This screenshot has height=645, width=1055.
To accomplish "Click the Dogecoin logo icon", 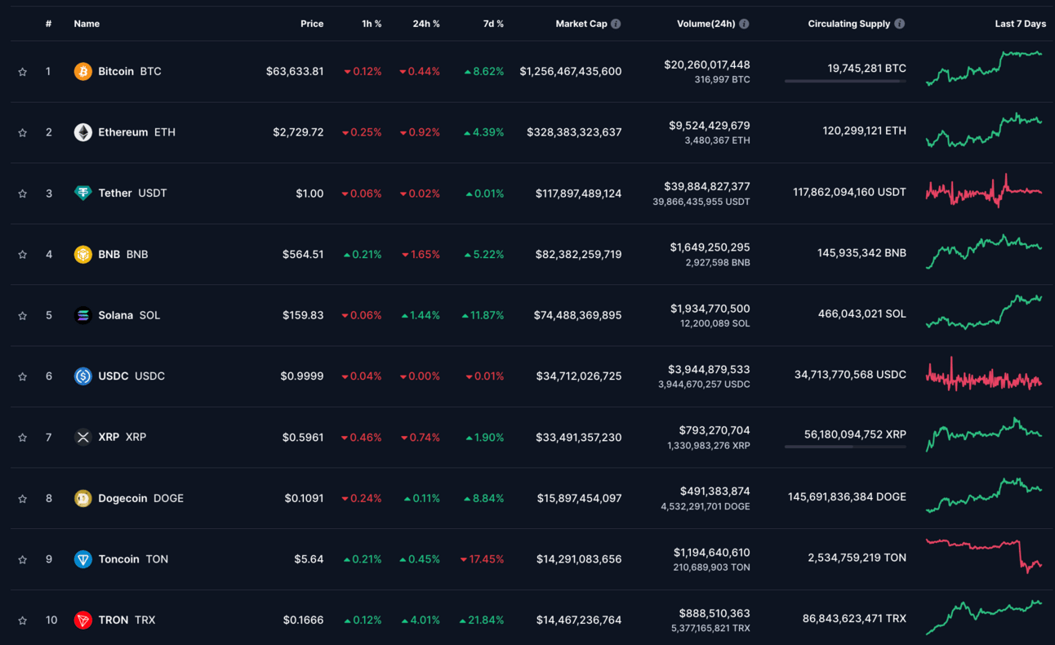I will (x=83, y=498).
